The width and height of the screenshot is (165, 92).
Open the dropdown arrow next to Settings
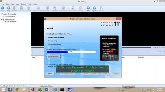coord(84,9)
